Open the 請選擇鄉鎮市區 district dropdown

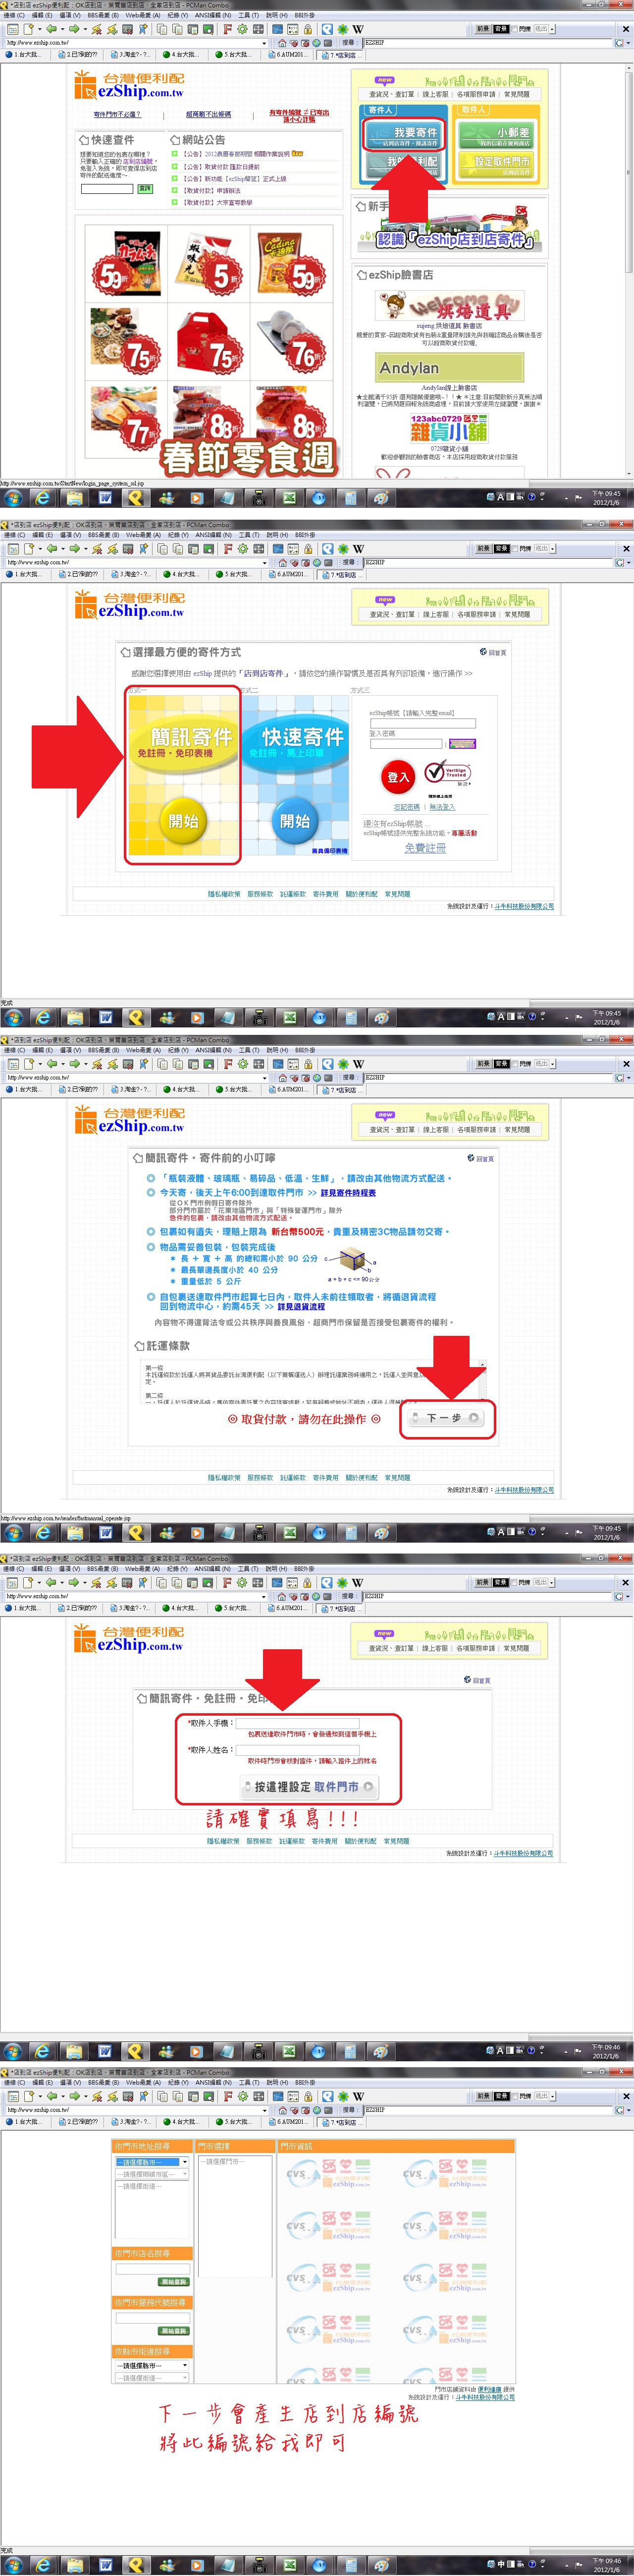click(x=152, y=2174)
